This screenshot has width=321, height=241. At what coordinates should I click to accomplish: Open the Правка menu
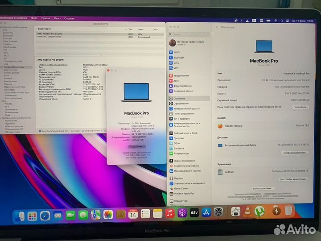[45, 18]
